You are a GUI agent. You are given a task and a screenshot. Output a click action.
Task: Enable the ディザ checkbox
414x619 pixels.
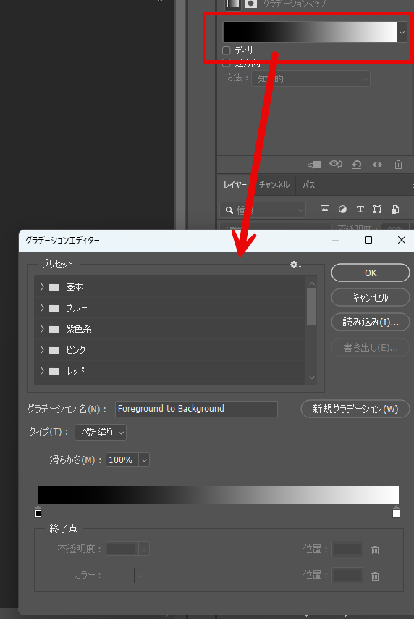pos(227,50)
